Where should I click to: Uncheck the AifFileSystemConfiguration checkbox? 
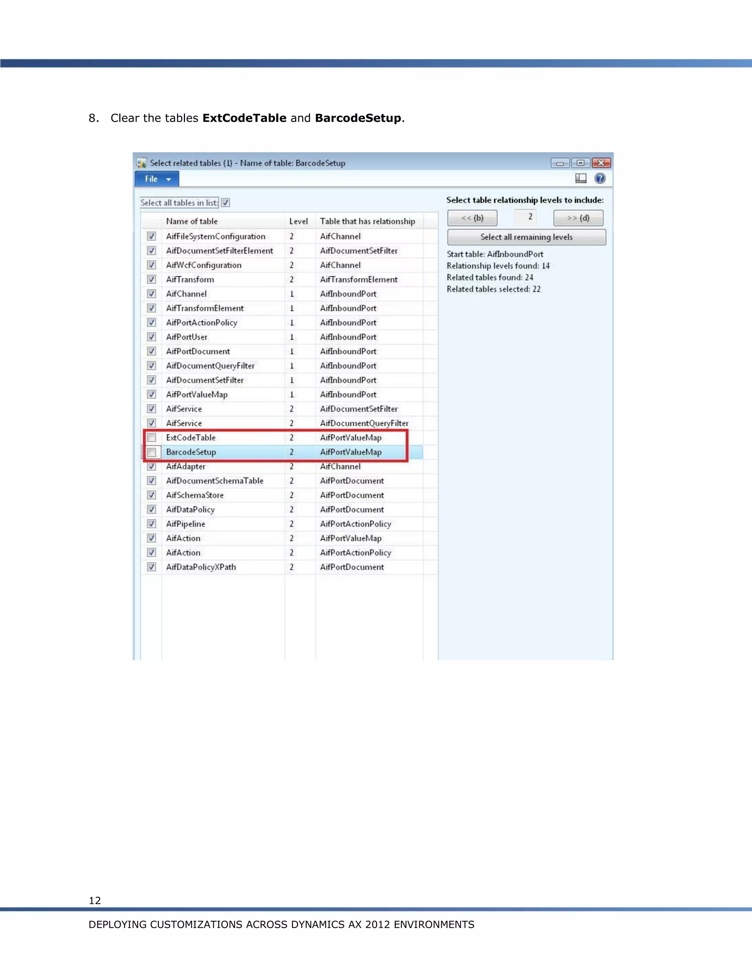pyautogui.click(x=152, y=236)
